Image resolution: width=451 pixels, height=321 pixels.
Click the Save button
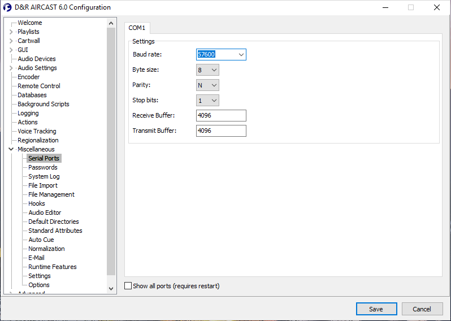376,309
